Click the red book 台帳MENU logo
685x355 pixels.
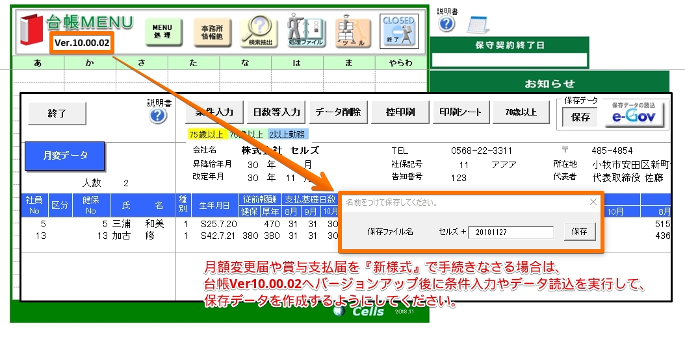click(x=31, y=30)
